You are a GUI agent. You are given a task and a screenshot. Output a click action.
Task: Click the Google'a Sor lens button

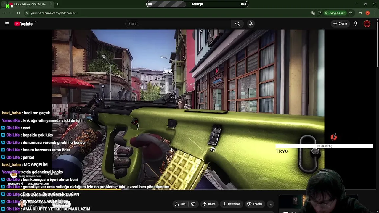(x=335, y=13)
